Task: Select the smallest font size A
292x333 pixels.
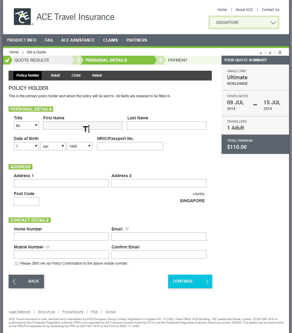Action: click(261, 53)
